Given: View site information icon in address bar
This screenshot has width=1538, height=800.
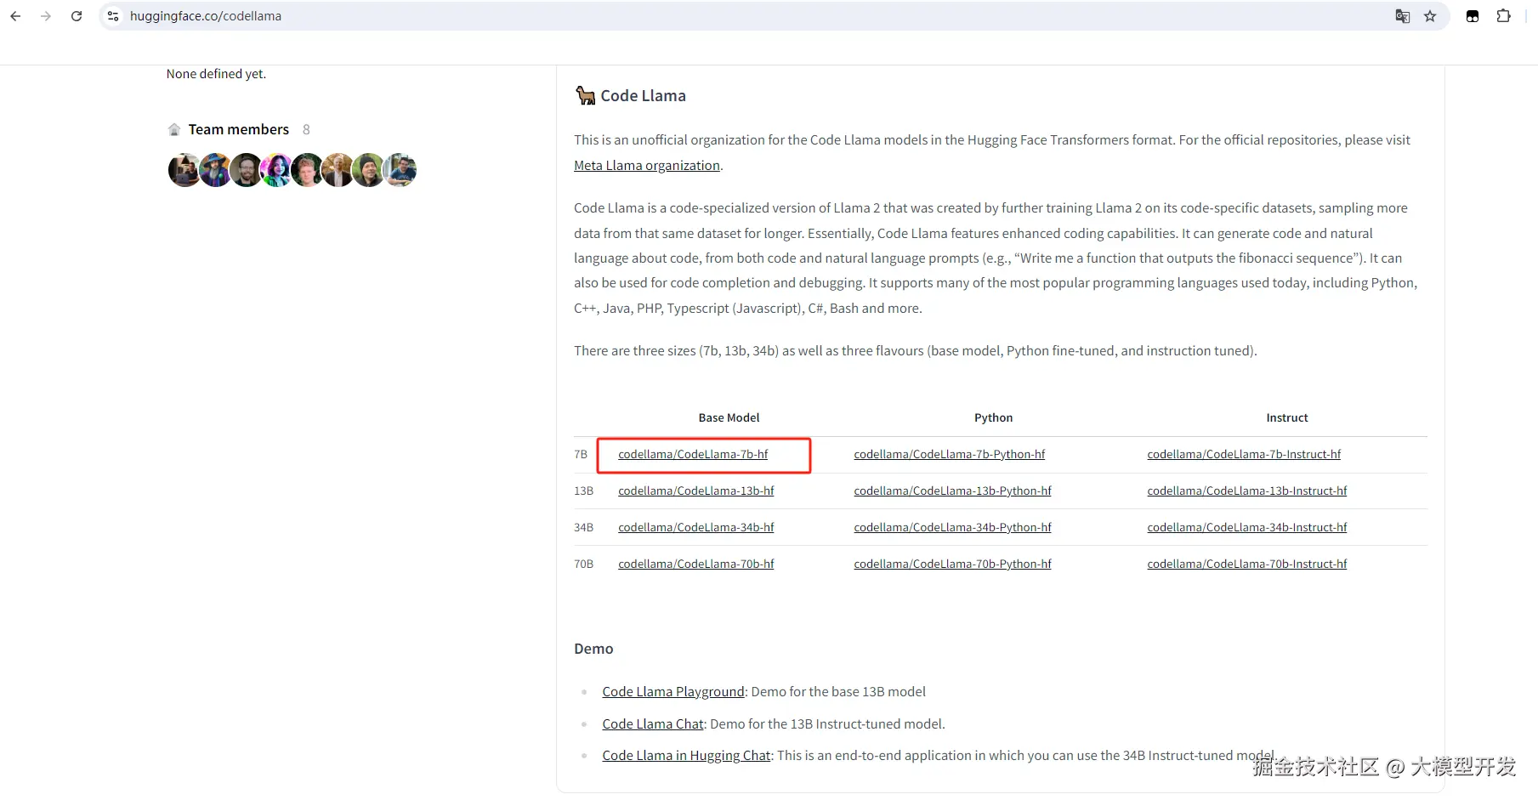Looking at the screenshot, I should (113, 16).
